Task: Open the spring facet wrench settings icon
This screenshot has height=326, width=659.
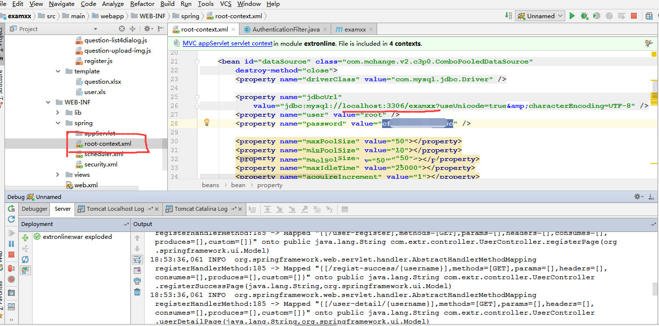Action: pyautogui.click(x=649, y=43)
